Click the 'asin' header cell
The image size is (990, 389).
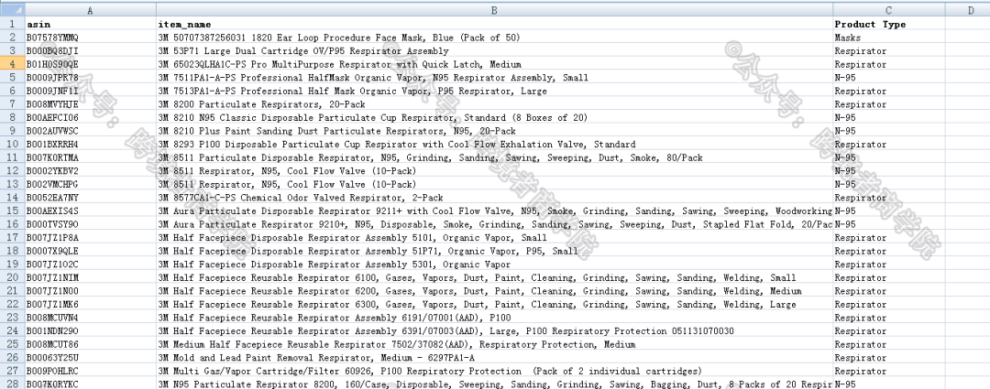point(91,24)
